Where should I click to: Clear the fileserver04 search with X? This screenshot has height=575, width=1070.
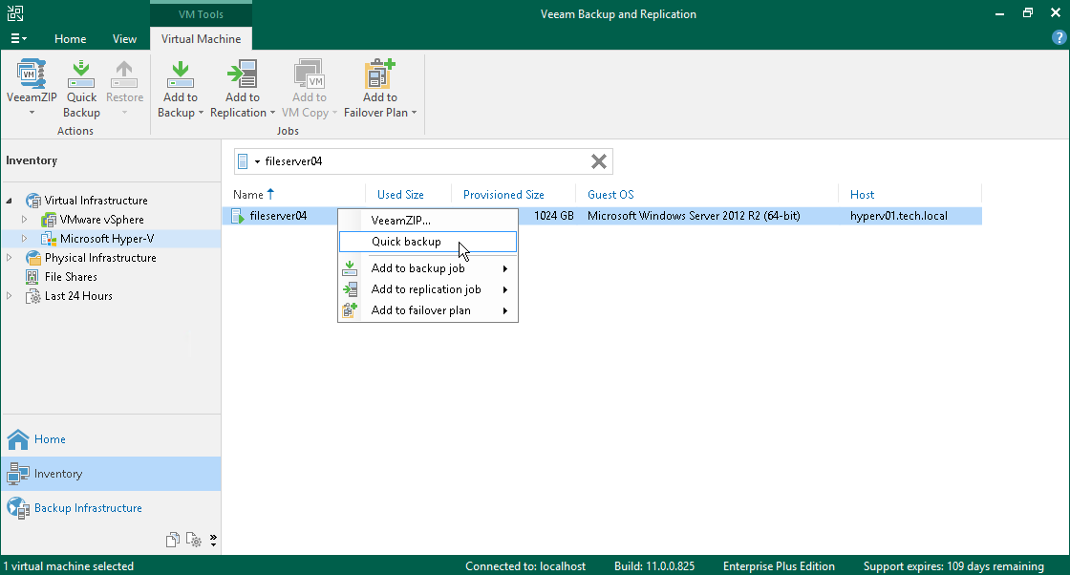[x=598, y=161]
